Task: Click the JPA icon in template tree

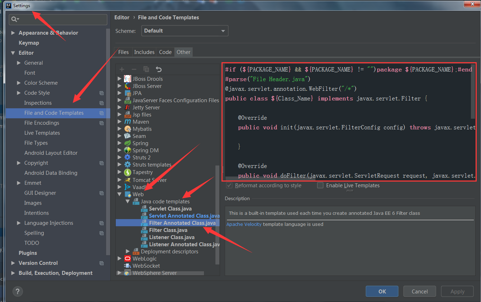Action: coord(127,93)
